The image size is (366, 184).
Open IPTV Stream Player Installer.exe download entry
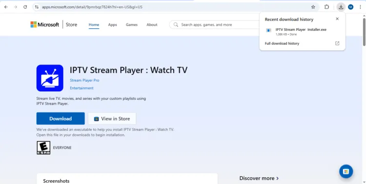pos(302,32)
